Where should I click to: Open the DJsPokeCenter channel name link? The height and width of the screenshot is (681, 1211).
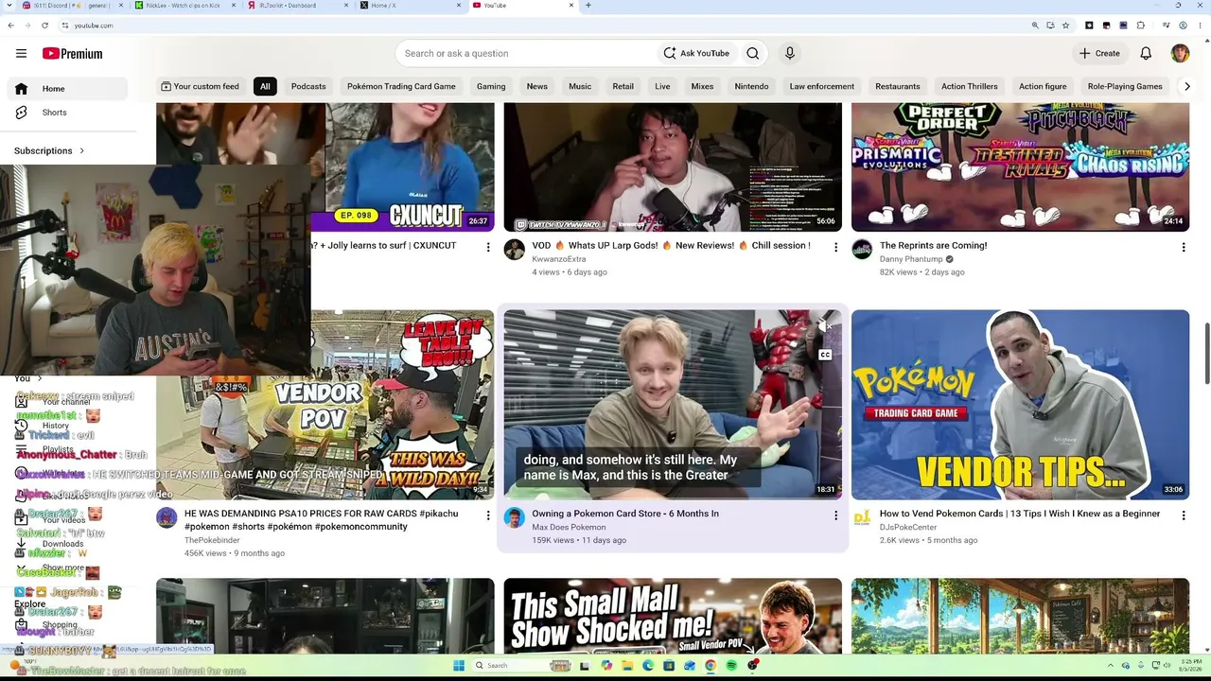pos(908,528)
